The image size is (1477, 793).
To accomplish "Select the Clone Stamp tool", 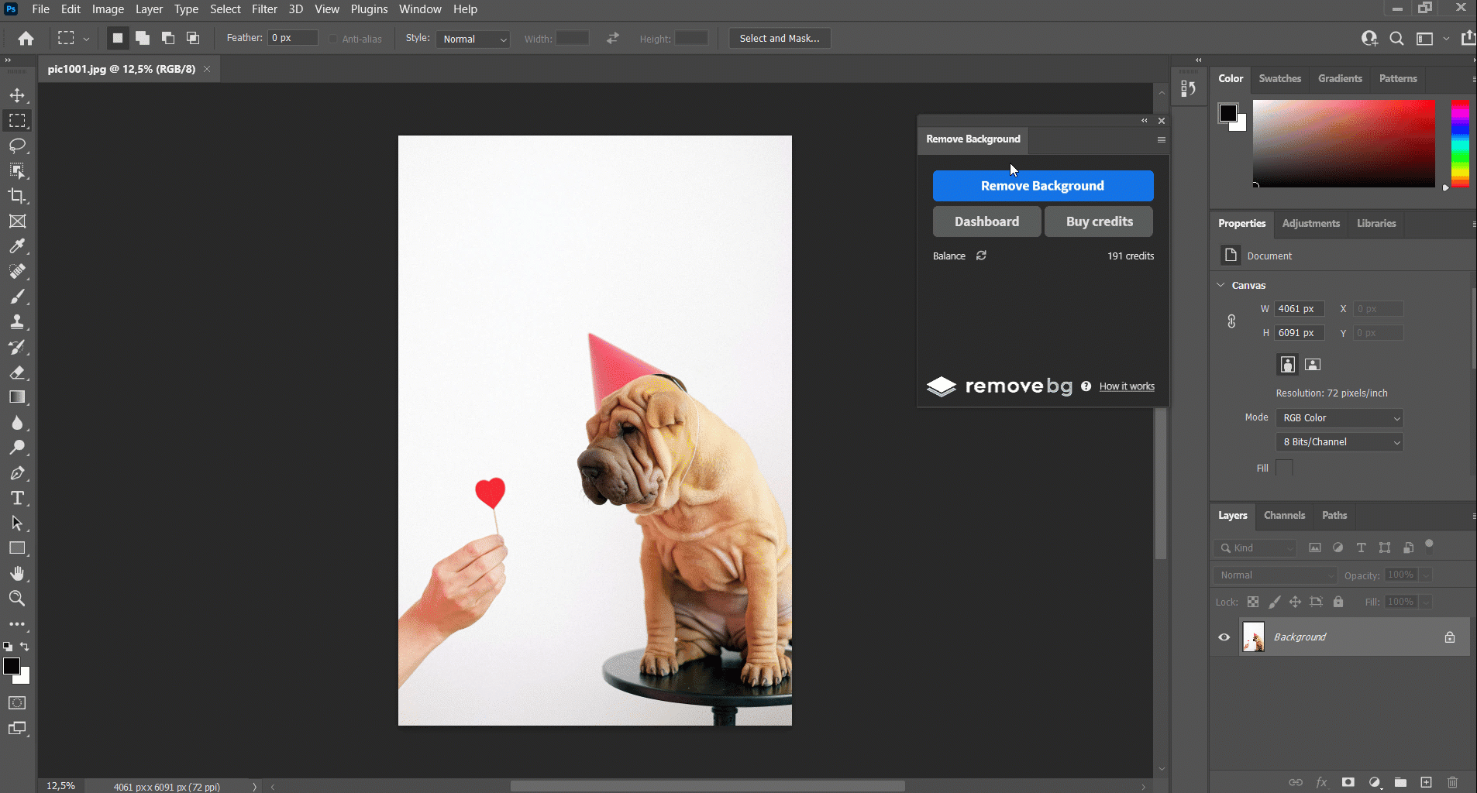I will click(17, 321).
